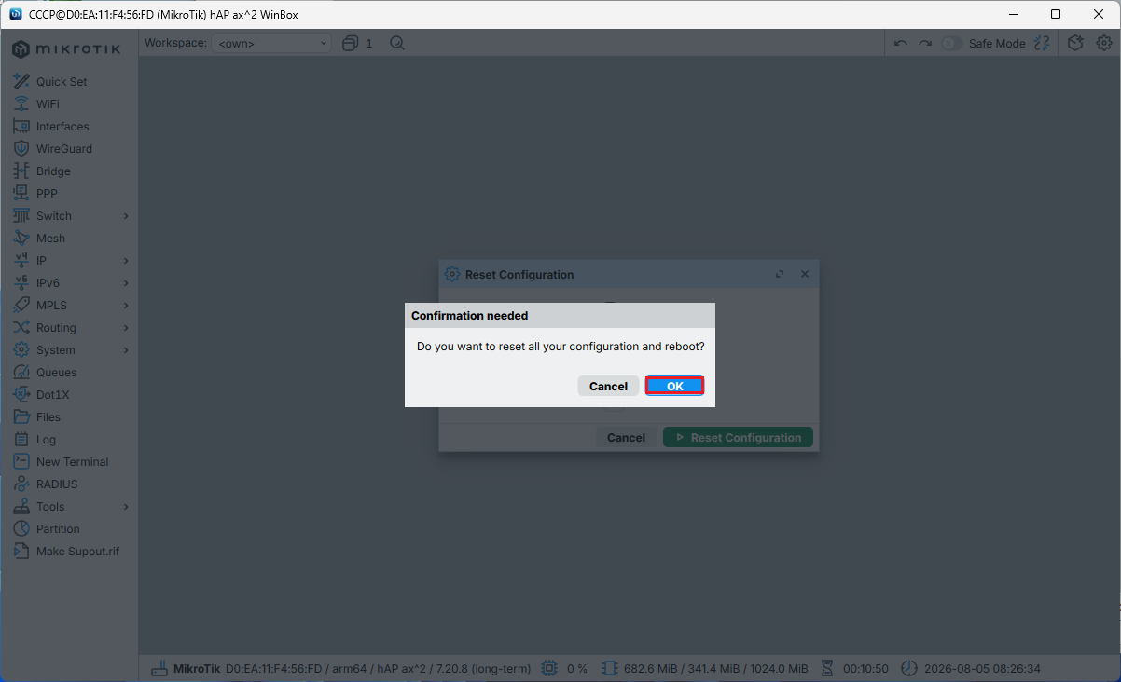Click the "682.6 MiB / 341.4 MiB / 1024.0 MiB" memory text

(716, 669)
